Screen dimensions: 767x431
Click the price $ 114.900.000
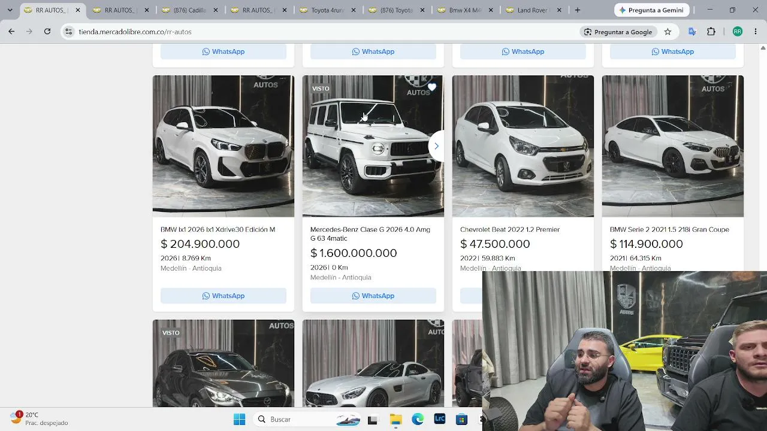point(647,244)
